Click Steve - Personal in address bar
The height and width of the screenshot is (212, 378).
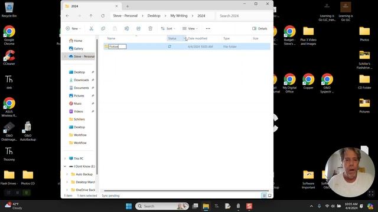125,16
